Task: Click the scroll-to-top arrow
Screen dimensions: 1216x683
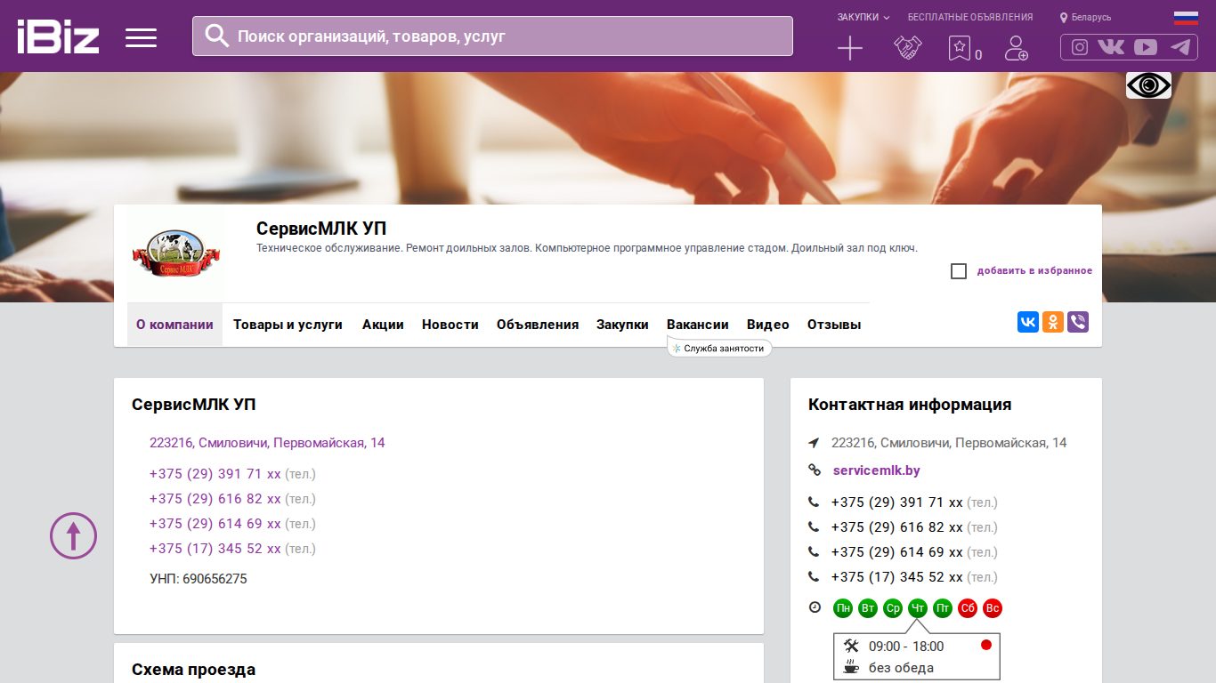Action: (x=73, y=535)
